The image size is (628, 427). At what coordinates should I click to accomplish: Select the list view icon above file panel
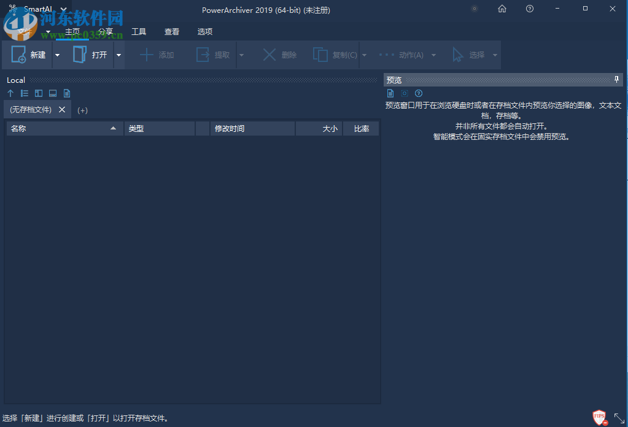point(24,93)
